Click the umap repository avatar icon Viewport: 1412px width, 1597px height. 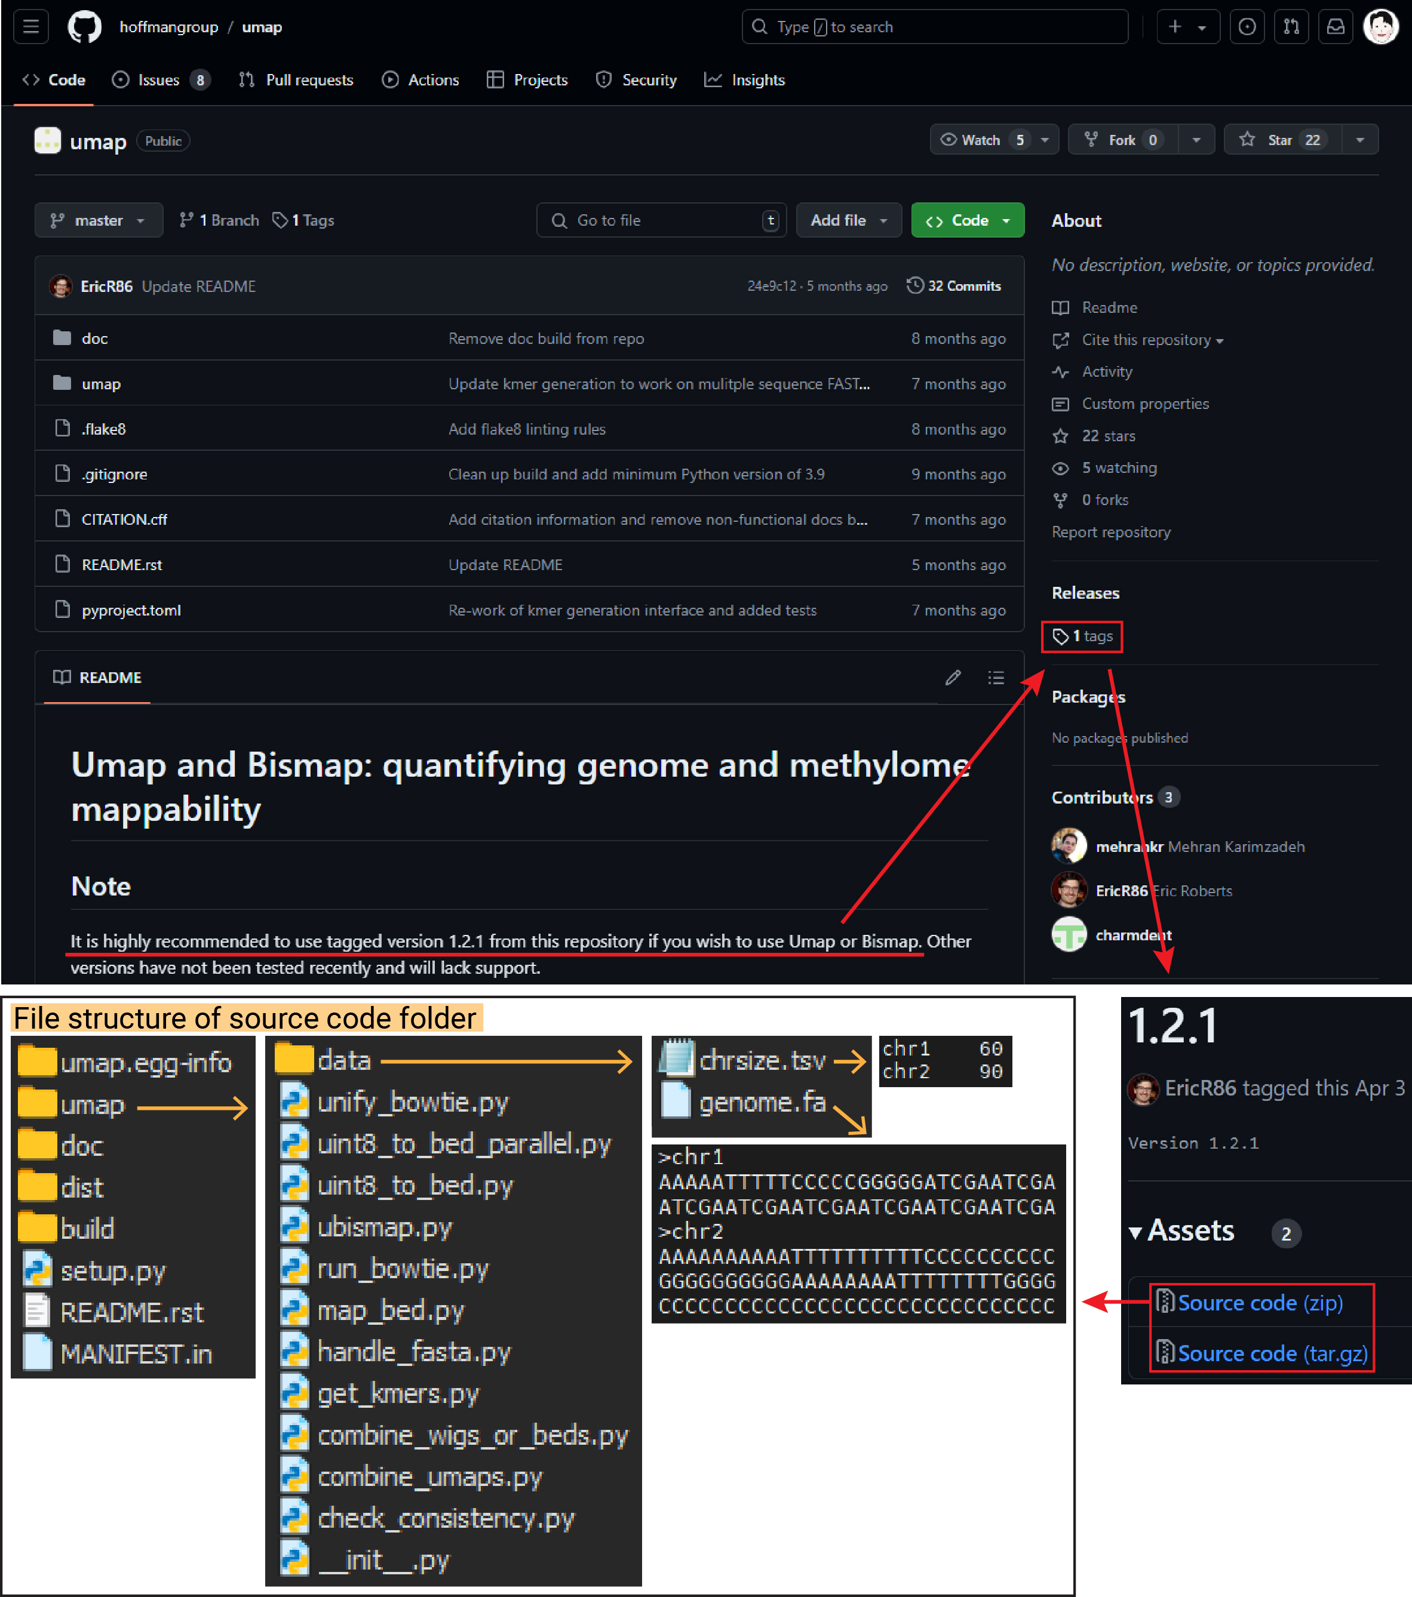pos(48,141)
